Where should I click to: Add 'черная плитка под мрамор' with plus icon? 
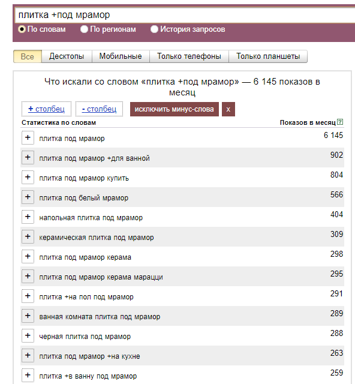[x=28, y=335]
